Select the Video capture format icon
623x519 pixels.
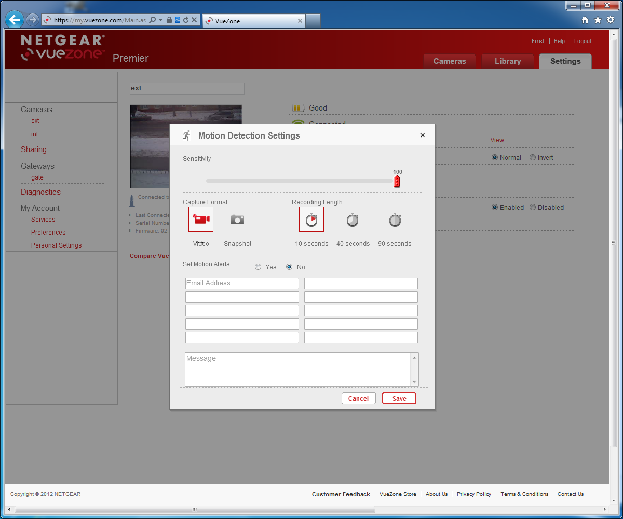pyautogui.click(x=201, y=220)
